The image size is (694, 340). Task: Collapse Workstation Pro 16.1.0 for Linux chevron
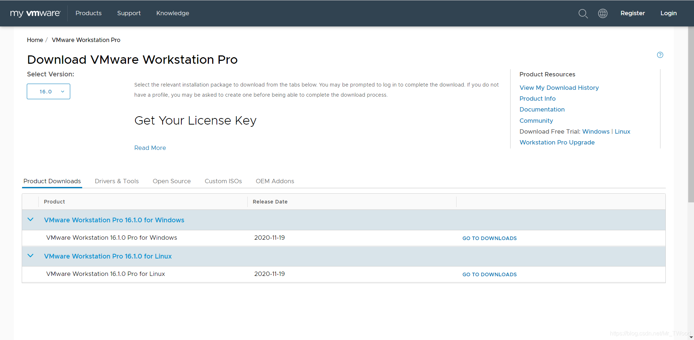[30, 256]
